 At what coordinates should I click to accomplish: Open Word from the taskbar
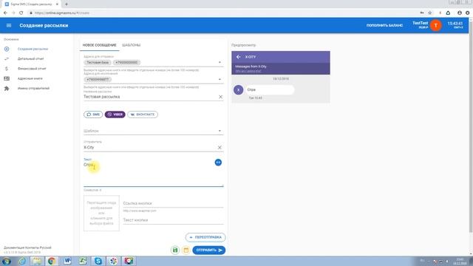[67, 261]
